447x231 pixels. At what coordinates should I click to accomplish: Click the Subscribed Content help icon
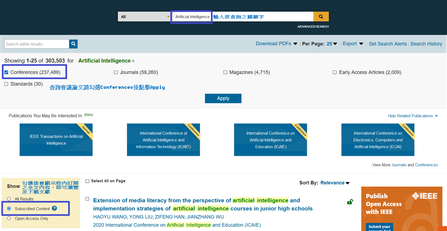[x=54, y=208]
